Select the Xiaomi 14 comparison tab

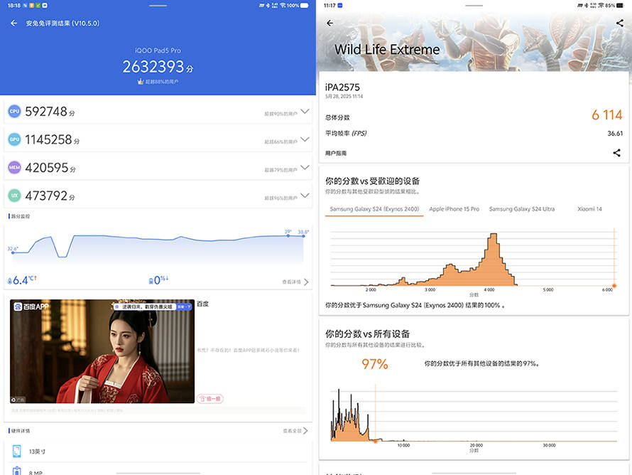tap(589, 209)
